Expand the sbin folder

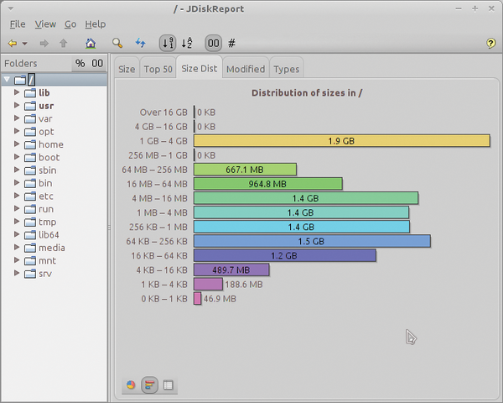click(17, 170)
